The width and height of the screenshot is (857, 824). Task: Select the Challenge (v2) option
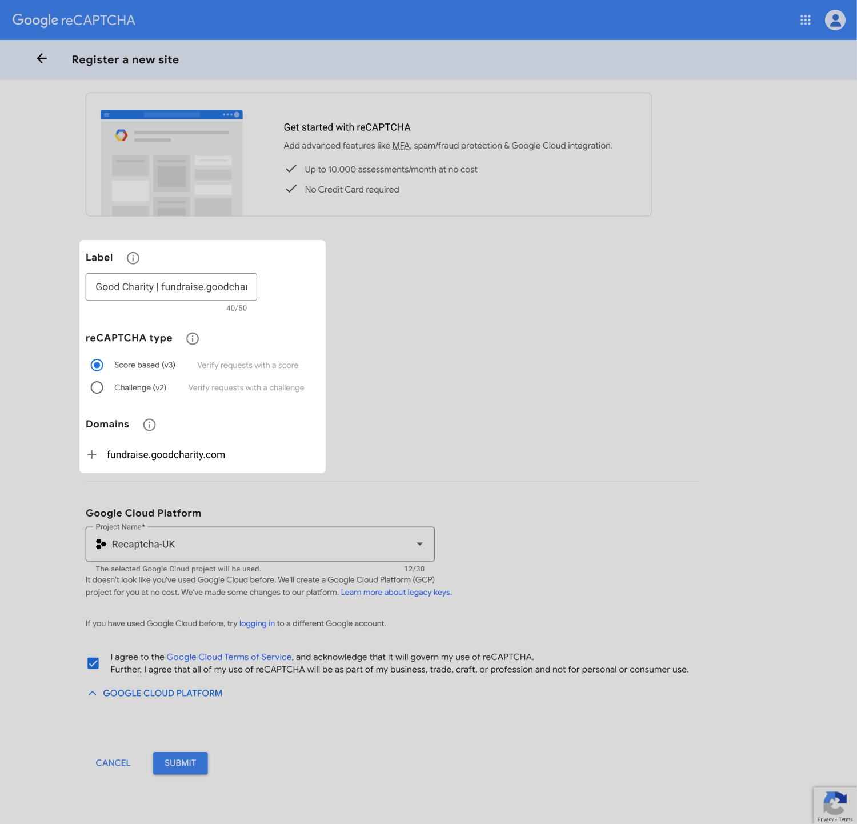point(97,387)
